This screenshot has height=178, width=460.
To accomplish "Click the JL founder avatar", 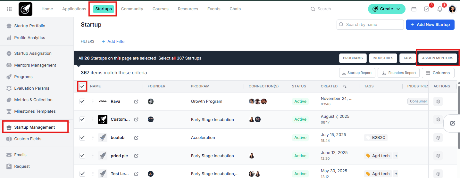I will pyautogui.click(x=151, y=174).
